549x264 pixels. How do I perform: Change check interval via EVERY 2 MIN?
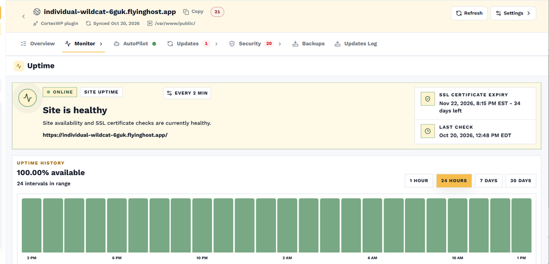point(187,93)
